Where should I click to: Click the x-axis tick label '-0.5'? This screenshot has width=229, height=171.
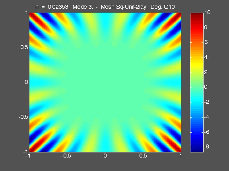[x=66, y=156]
